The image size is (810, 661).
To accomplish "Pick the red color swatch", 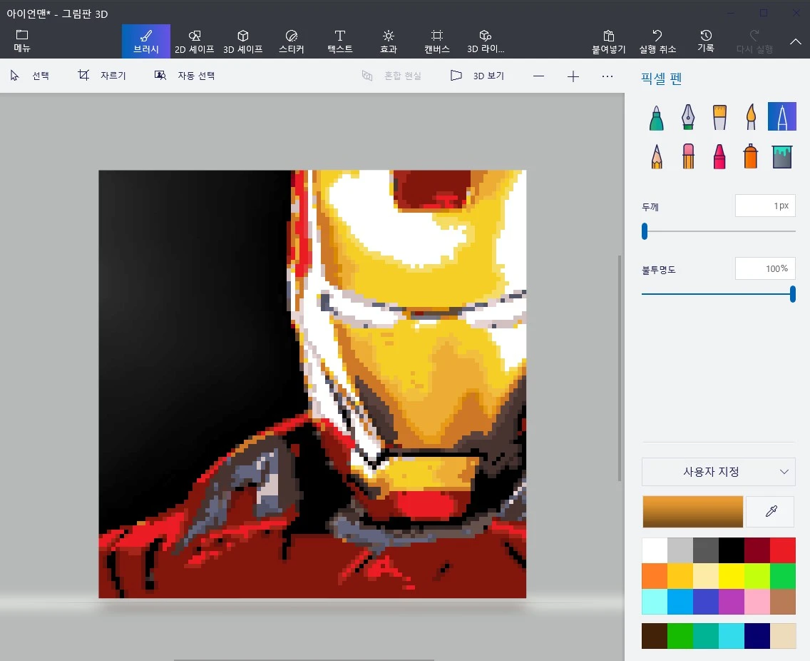I will coord(783,550).
